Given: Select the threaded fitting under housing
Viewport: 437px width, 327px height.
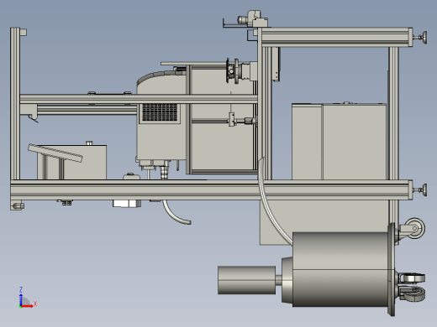Looking at the screenshot, I should tap(165, 170).
